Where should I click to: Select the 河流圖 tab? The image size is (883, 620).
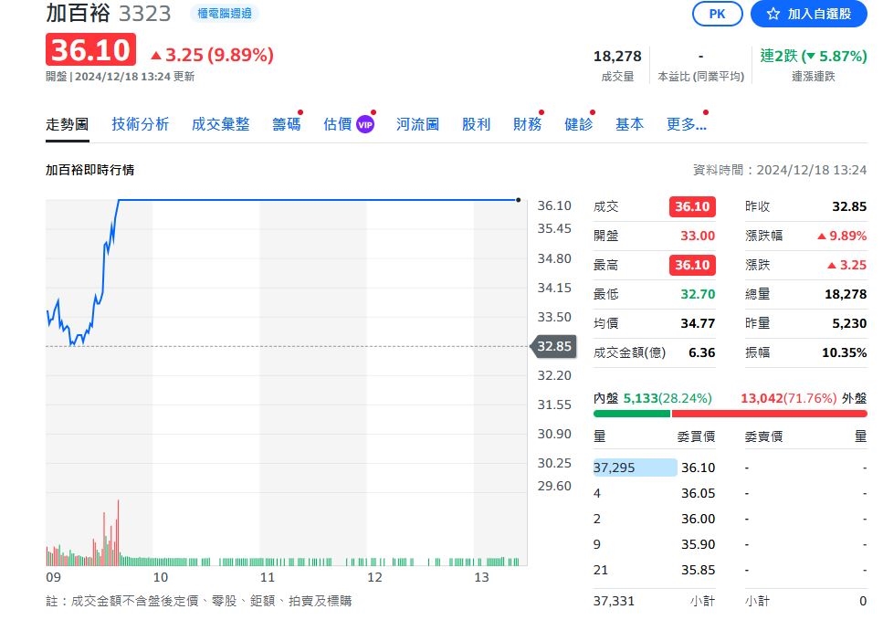click(416, 123)
